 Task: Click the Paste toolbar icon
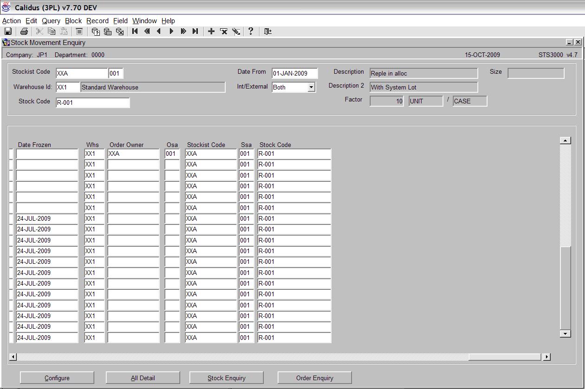click(x=64, y=32)
